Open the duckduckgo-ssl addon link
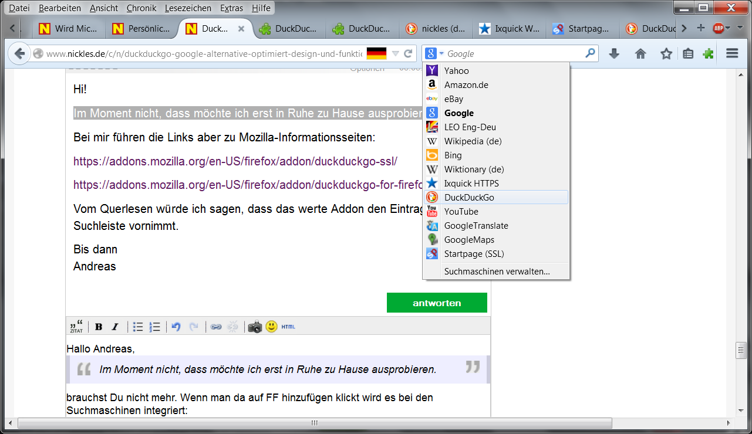 [235, 161]
